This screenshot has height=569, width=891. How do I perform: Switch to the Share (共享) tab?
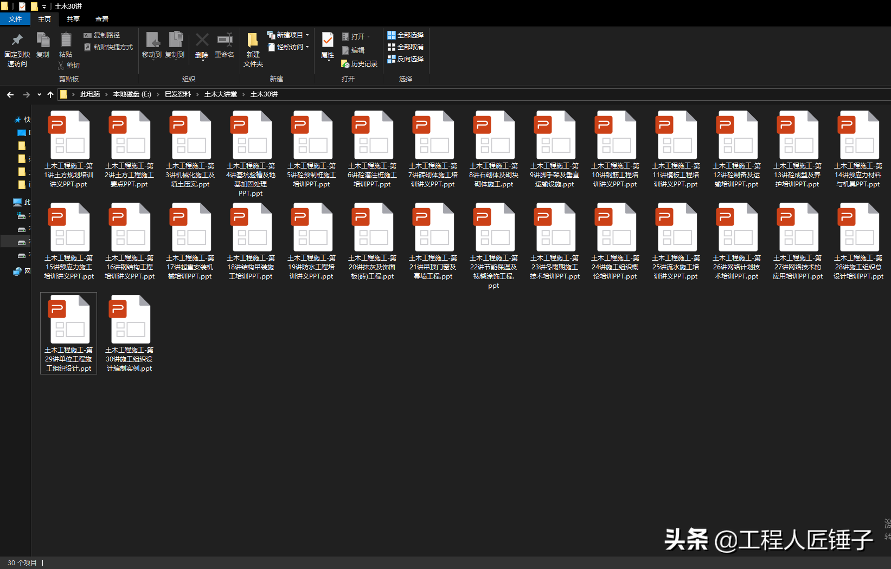pyautogui.click(x=73, y=20)
